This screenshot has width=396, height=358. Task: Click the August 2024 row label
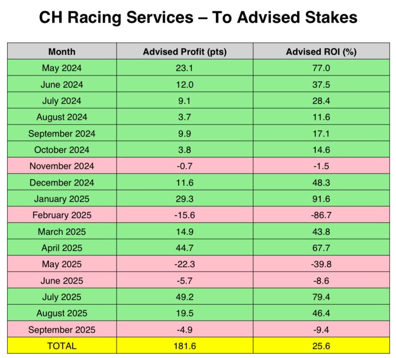click(x=62, y=117)
